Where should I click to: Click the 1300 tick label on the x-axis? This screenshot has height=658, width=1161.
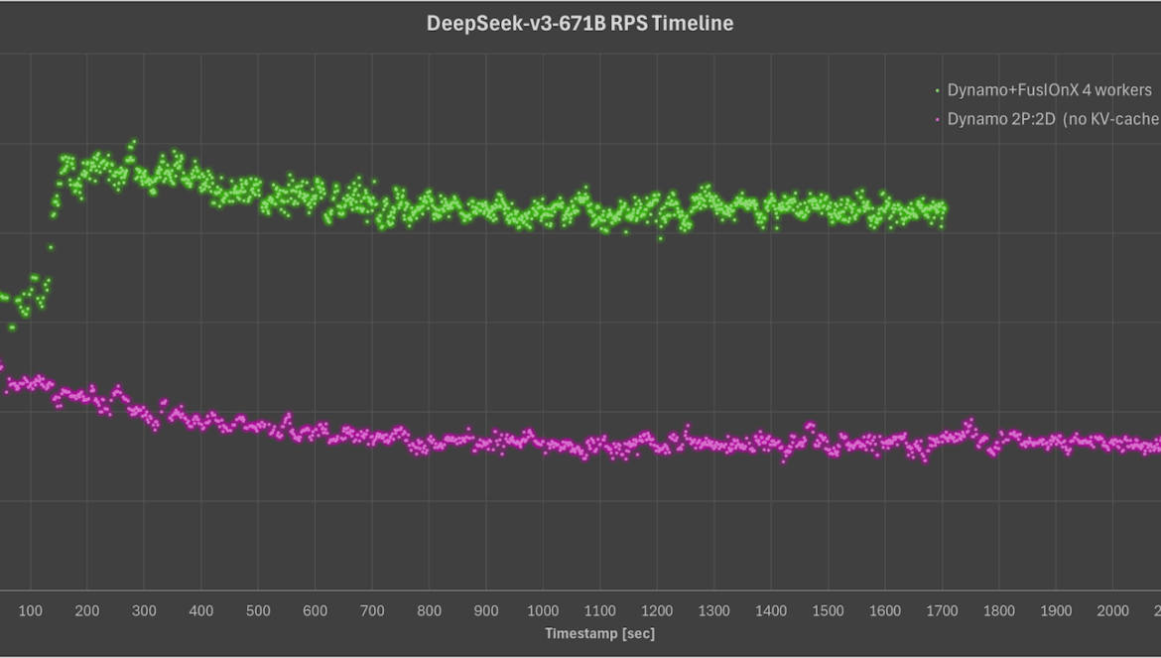(x=713, y=610)
